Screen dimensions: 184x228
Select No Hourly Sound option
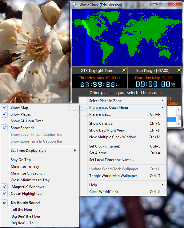40,203
